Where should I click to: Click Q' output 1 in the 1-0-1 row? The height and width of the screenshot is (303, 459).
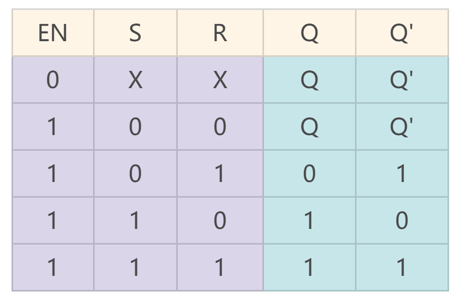click(x=402, y=174)
